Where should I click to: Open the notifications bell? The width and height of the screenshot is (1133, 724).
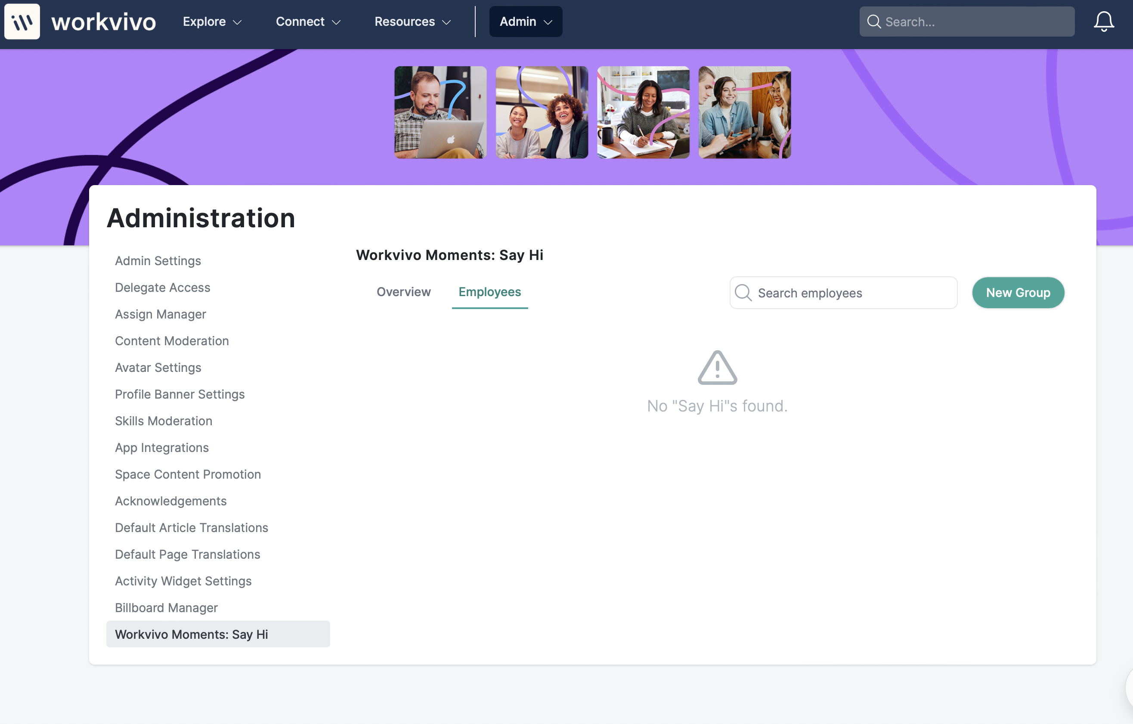1103,22
